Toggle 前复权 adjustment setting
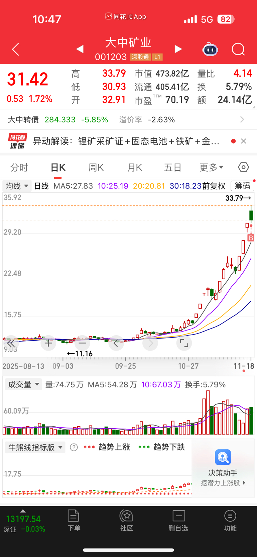This screenshot has width=257, height=557. [214, 186]
